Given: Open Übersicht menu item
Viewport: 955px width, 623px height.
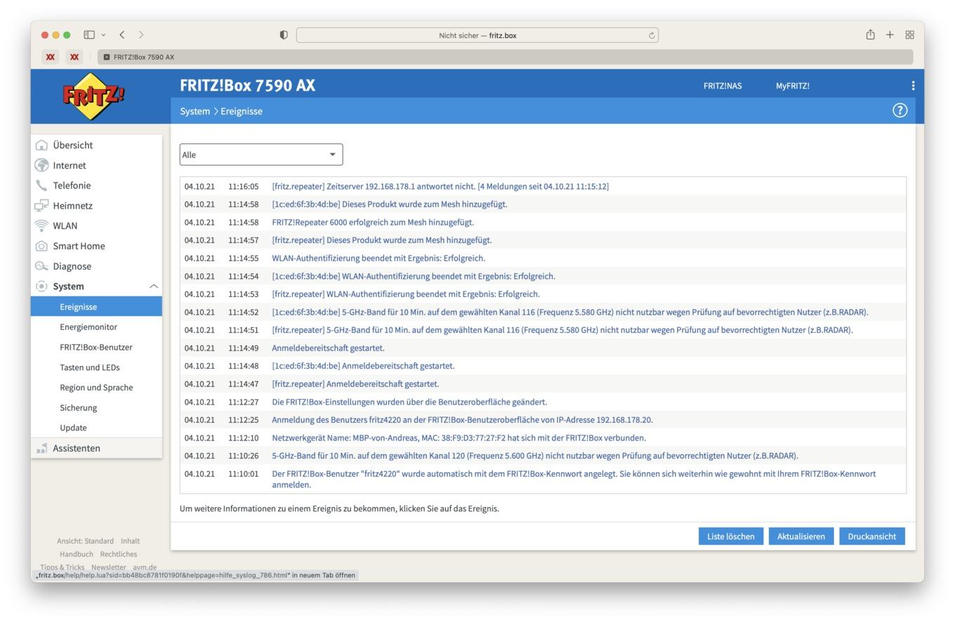Looking at the screenshot, I should pos(73,145).
